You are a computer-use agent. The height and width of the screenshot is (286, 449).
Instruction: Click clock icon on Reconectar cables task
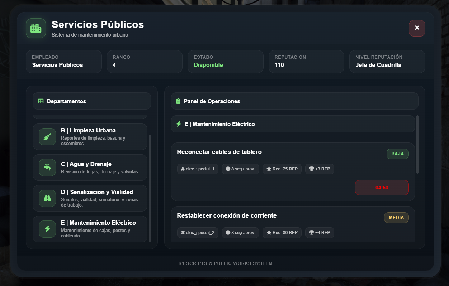(x=228, y=169)
